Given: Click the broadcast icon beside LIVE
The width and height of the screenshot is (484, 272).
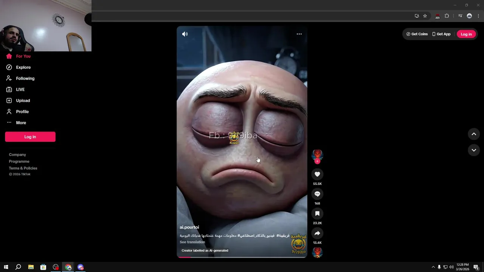Looking at the screenshot, I should 9,90.
